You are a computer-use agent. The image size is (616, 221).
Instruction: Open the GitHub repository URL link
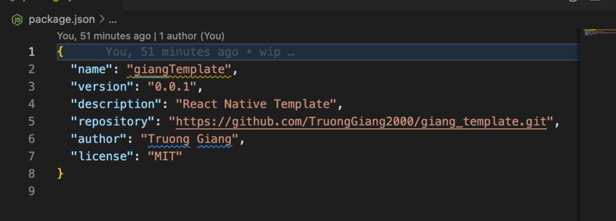(x=361, y=122)
